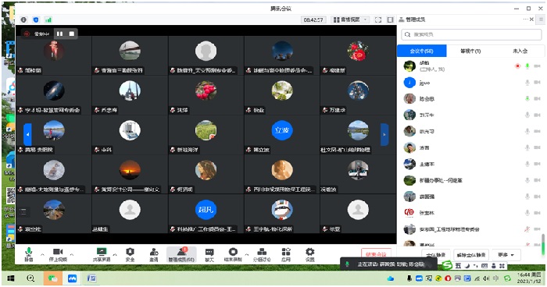Toggle the host's green microphone in the member list

coord(527,66)
